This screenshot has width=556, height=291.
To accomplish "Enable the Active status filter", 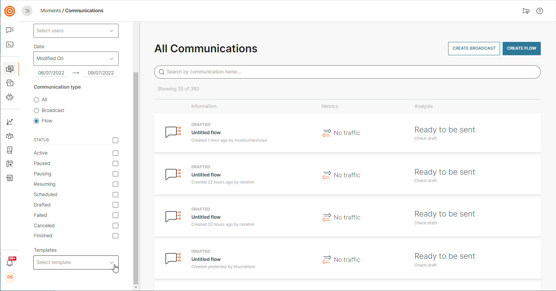I will pos(115,153).
